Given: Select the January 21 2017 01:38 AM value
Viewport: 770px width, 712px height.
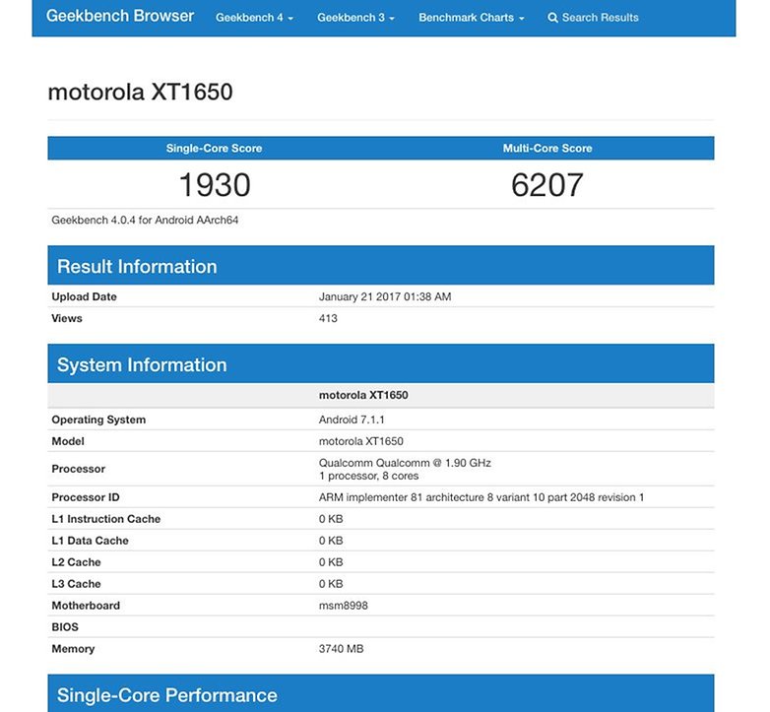Looking at the screenshot, I should [385, 296].
